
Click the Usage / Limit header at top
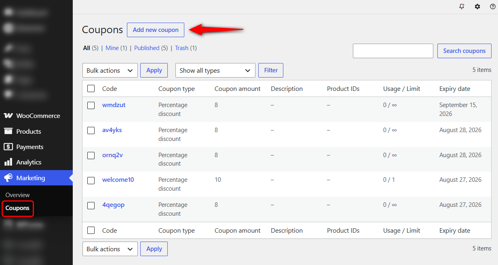click(402, 89)
